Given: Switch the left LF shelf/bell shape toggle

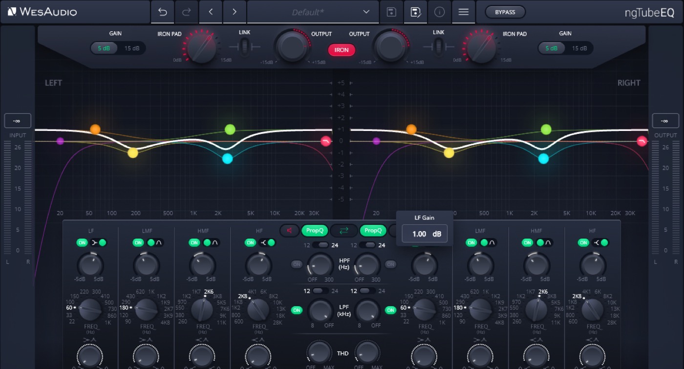Looking at the screenshot, I should point(98,242).
